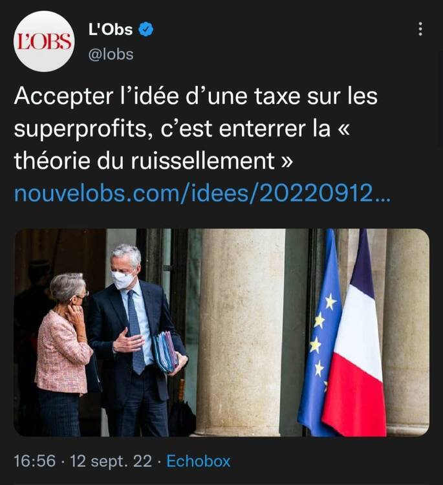Click the tweet's first line about une taxe

(x=196, y=96)
